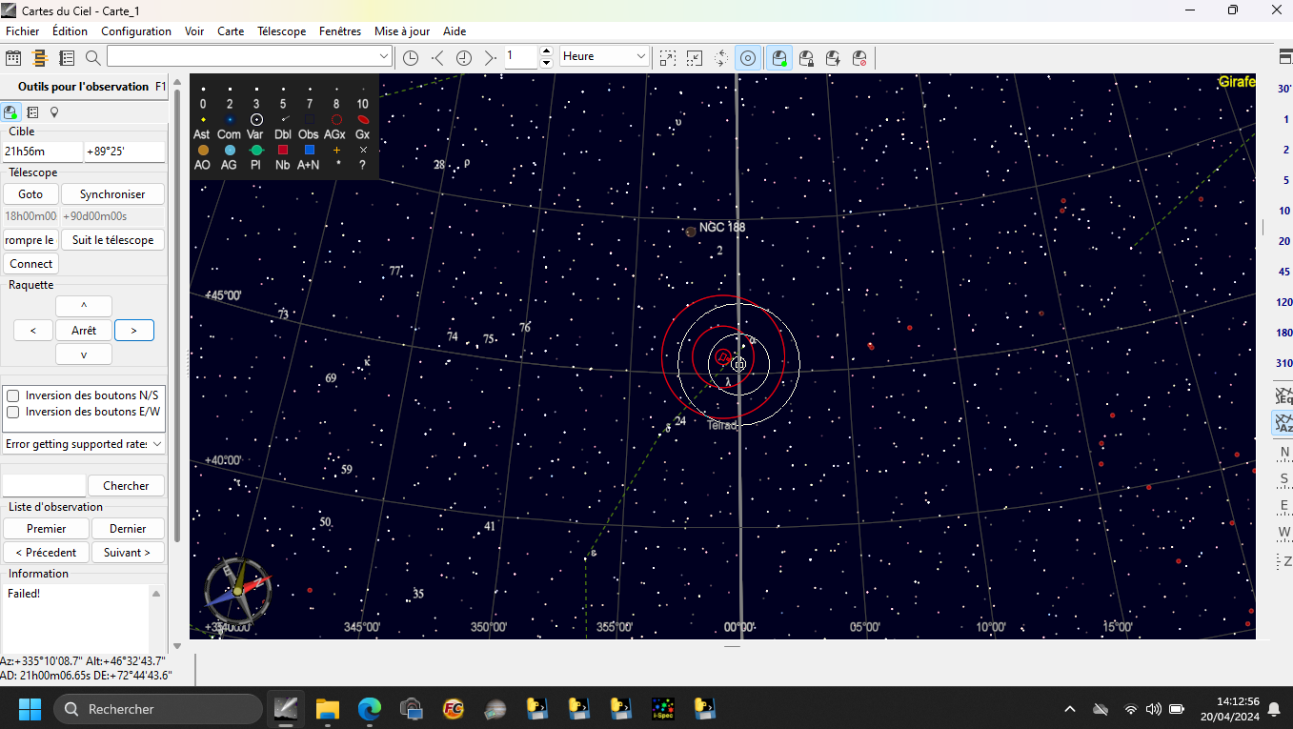Open the Mise à jour menu
Image resolution: width=1293 pixels, height=729 pixels.
[x=402, y=31]
